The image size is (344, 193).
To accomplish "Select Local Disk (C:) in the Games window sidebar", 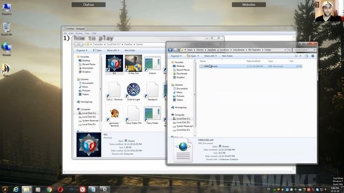I will tap(89, 113).
